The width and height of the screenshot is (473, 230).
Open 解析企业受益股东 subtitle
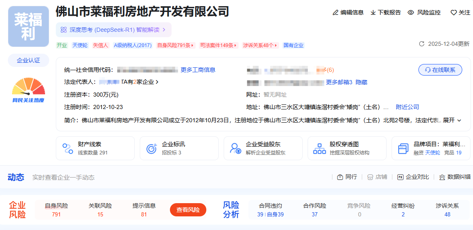[x=266, y=153]
